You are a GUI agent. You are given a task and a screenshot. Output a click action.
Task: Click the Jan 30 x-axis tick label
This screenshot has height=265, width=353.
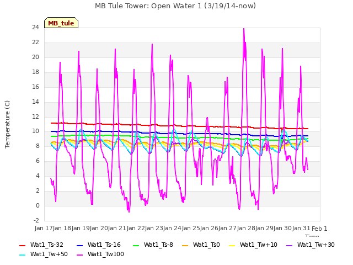[283, 228]
